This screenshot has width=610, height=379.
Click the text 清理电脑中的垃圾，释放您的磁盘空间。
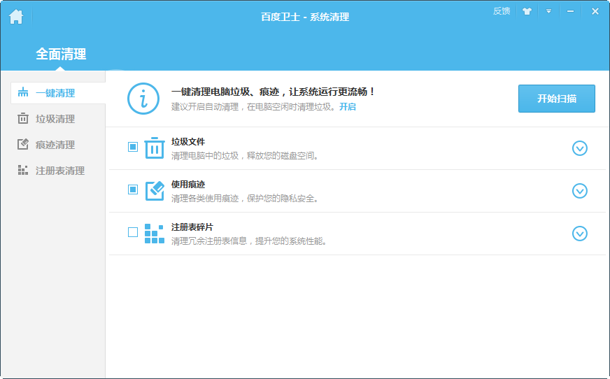245,156
